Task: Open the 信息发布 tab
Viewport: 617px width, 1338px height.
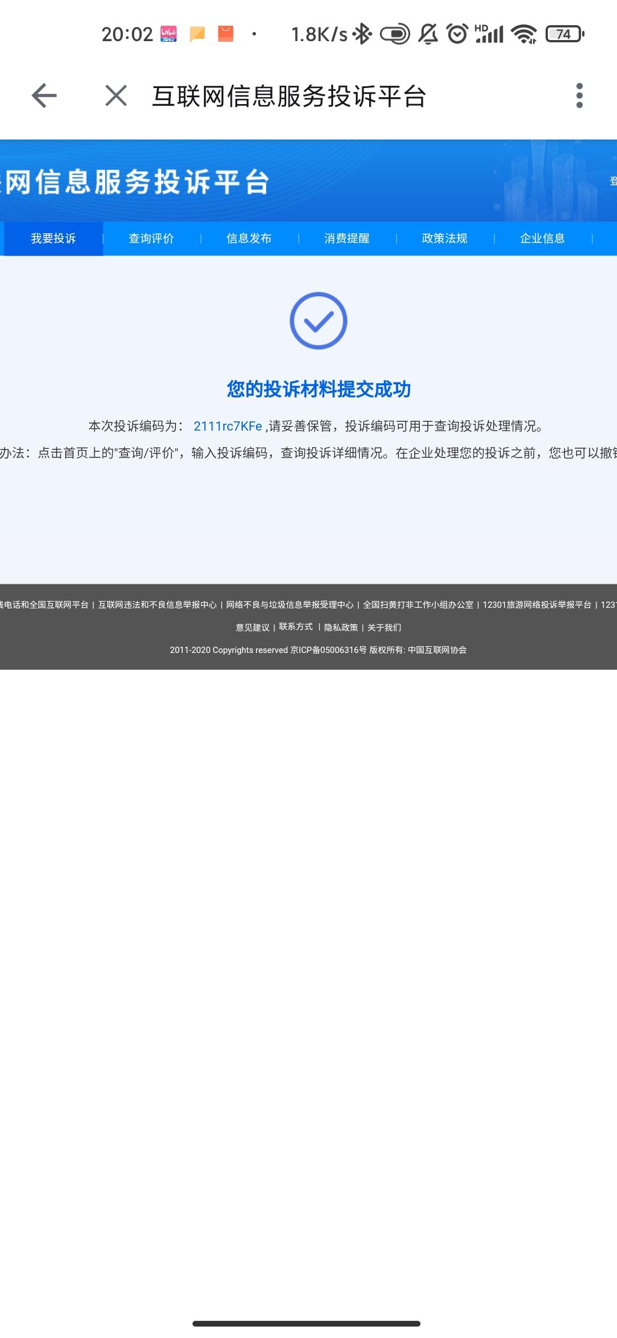Action: [249, 238]
